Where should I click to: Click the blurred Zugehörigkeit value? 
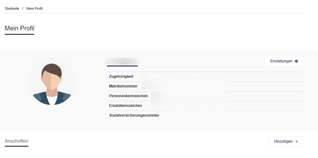point(184,77)
